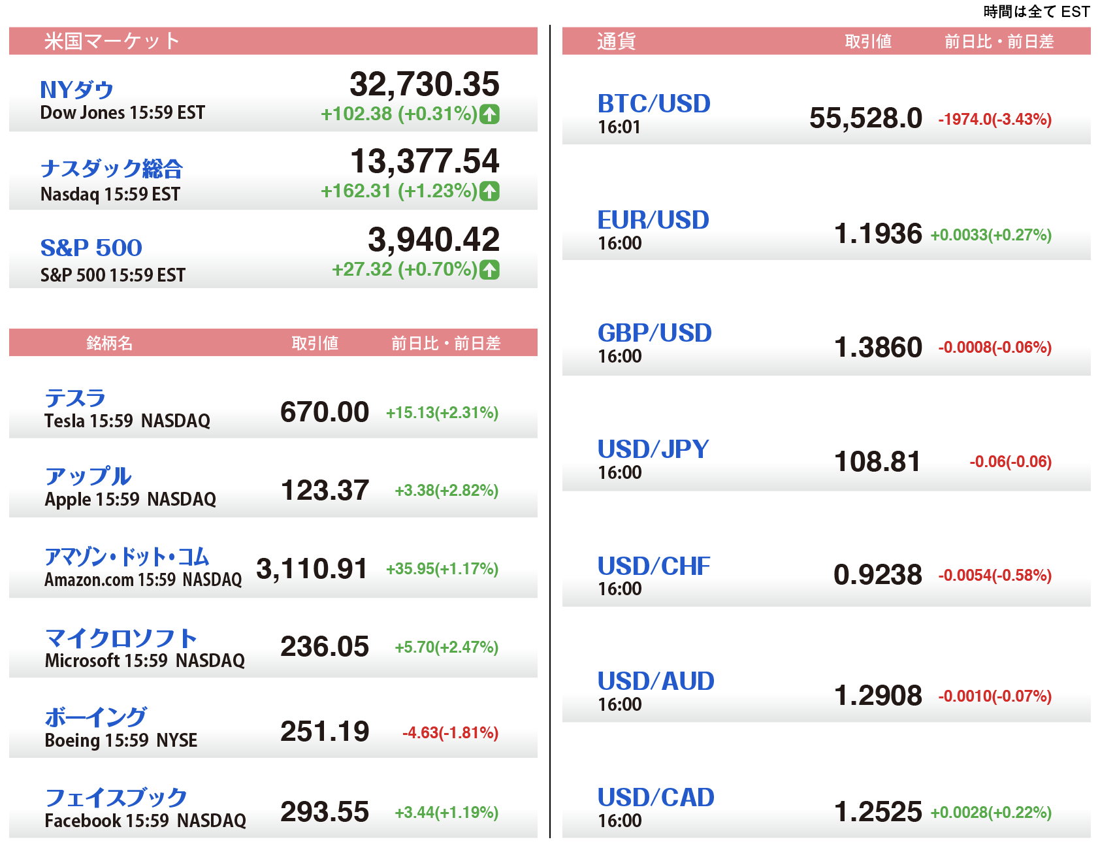Open the EUR/USD currency pair
This screenshot has width=1100, height=848.
pyautogui.click(x=653, y=220)
